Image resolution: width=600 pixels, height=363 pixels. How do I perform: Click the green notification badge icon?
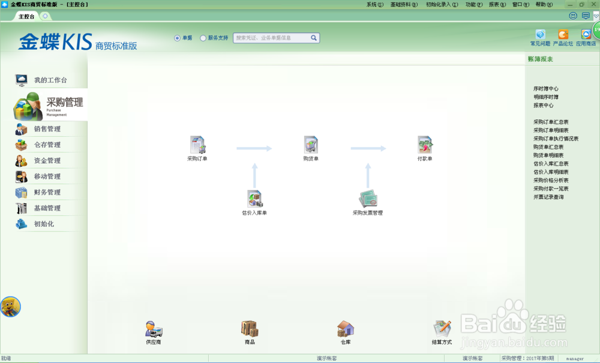point(596,29)
